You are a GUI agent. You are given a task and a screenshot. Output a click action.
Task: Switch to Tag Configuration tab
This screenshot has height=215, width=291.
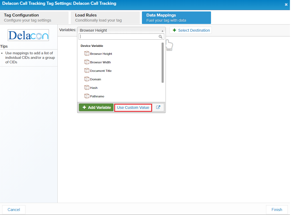click(x=34, y=18)
